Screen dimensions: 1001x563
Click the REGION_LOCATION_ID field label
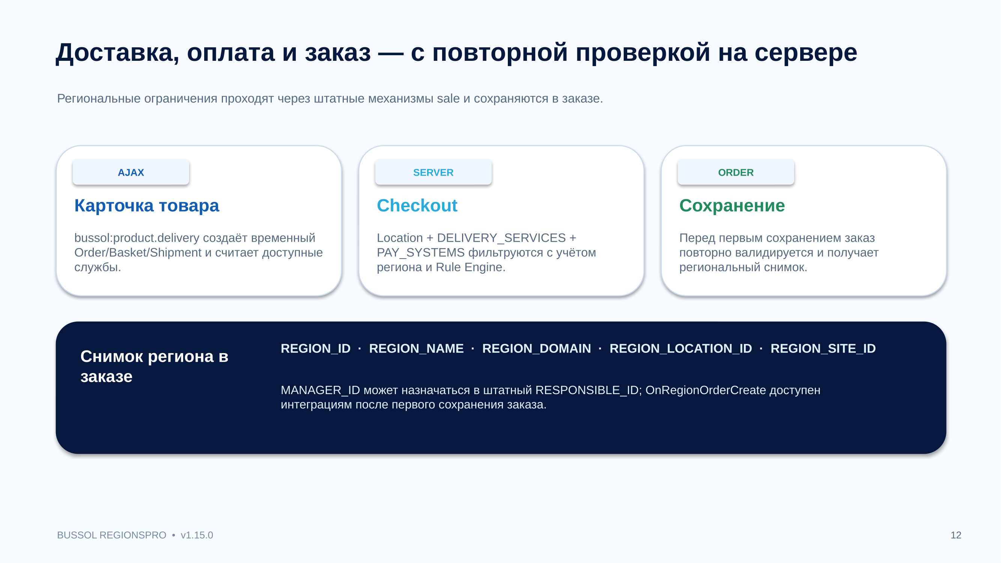tap(680, 348)
